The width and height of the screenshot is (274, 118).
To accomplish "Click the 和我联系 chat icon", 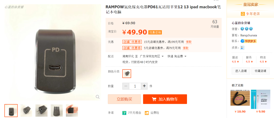I will pyautogui.click(x=248, y=41).
